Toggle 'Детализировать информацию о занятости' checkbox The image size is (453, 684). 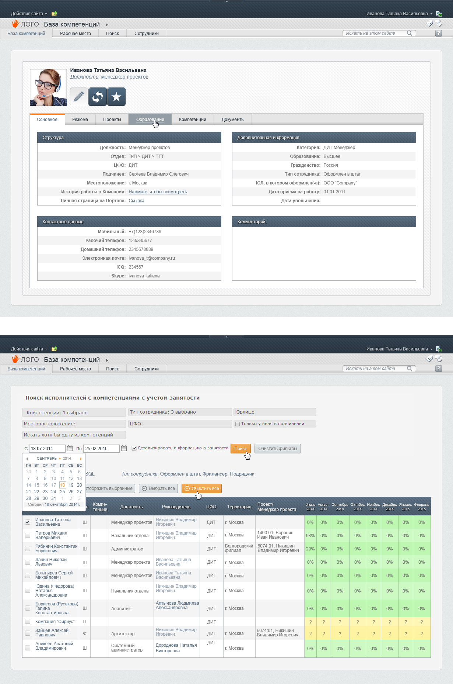point(134,448)
